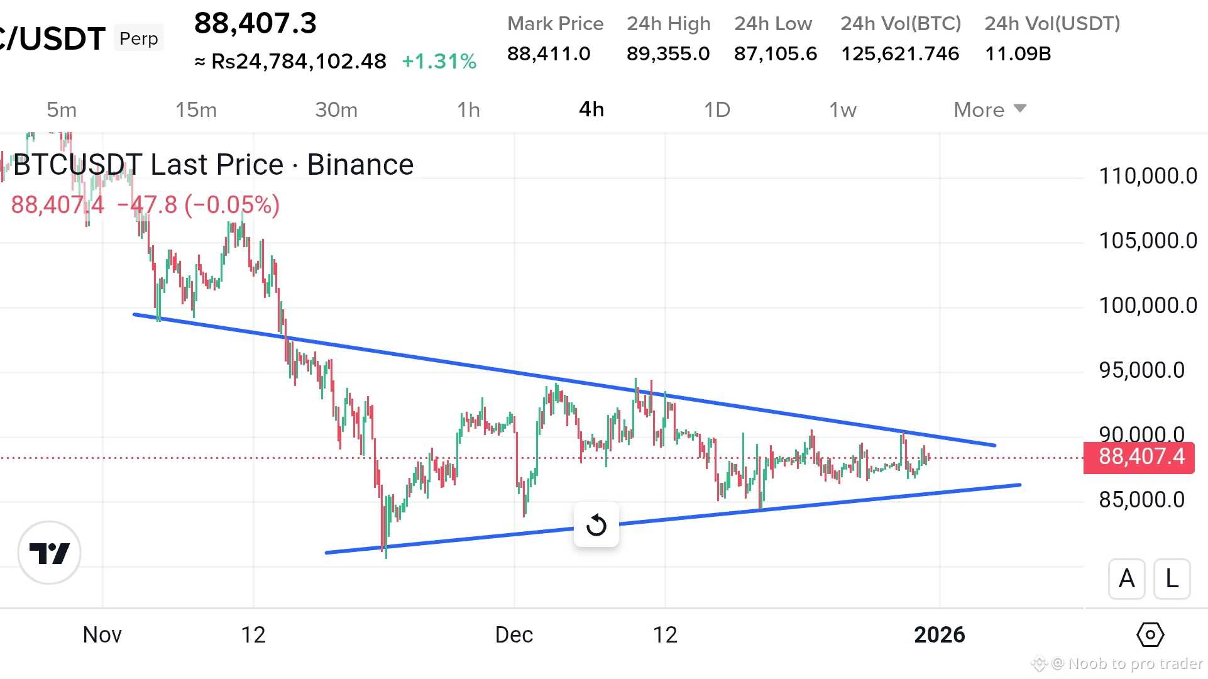Click the chart reset arrow icon
The height and width of the screenshot is (679, 1208).
pos(596,525)
